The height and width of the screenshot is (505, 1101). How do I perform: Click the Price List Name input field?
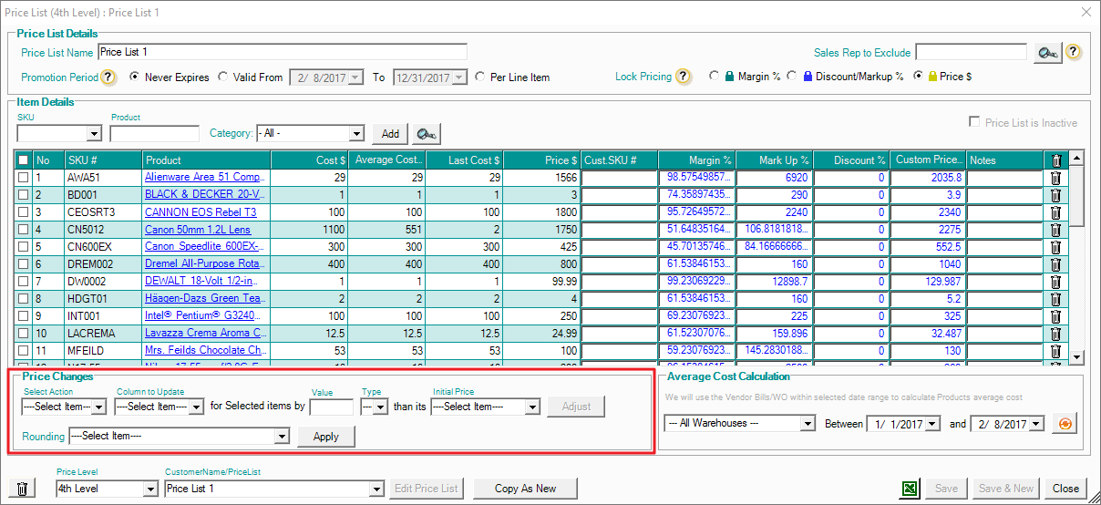(283, 52)
